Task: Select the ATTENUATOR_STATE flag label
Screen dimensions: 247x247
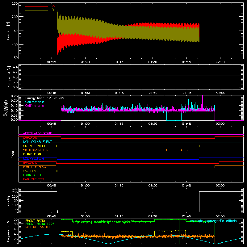Action: pyautogui.click(x=37, y=133)
